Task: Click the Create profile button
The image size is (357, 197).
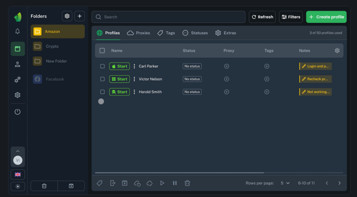Action: 326,17
